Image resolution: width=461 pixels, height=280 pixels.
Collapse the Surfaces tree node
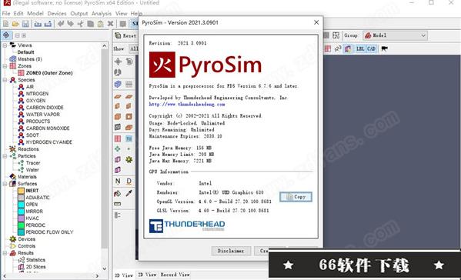coord(5,184)
